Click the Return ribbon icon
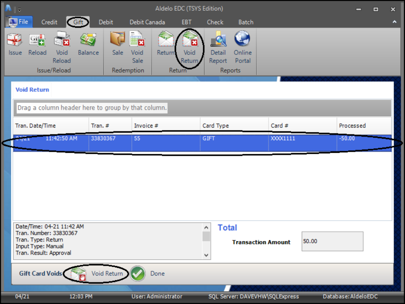 [165, 44]
